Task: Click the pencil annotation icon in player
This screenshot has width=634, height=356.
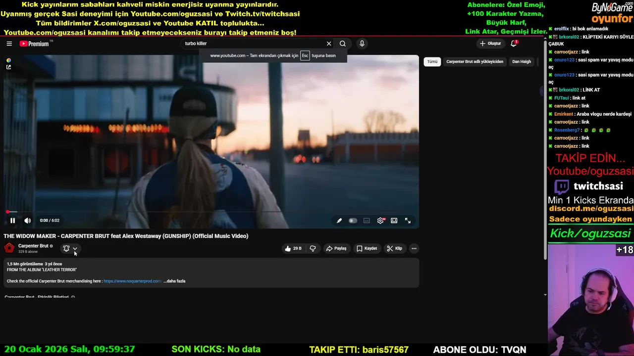Action: click(x=339, y=221)
